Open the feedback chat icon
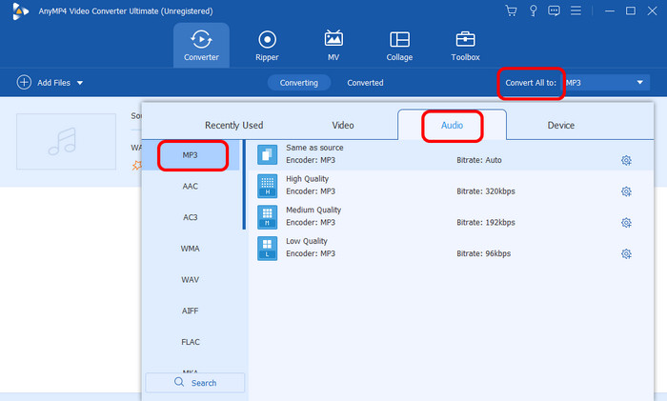 pos(554,10)
